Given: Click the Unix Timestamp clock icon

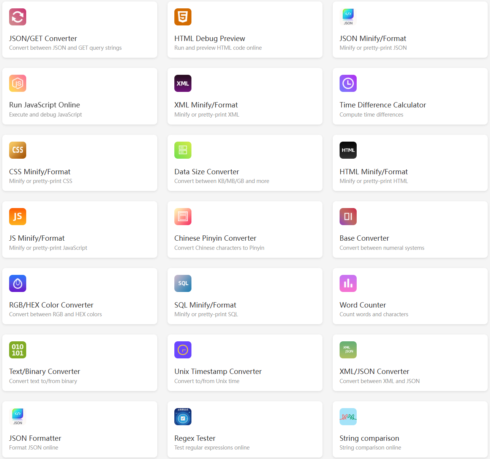Looking at the screenshot, I should click(183, 350).
